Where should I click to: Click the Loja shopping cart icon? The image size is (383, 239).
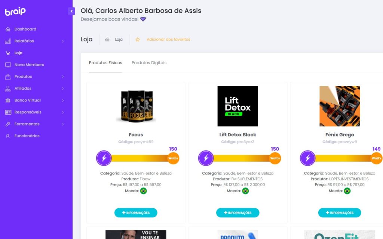point(8,53)
